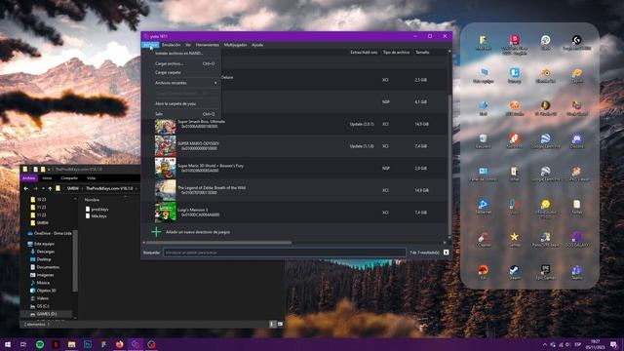Focus the yuzu game search filter field
Viewport: 624px width, 351px height.
click(284, 253)
